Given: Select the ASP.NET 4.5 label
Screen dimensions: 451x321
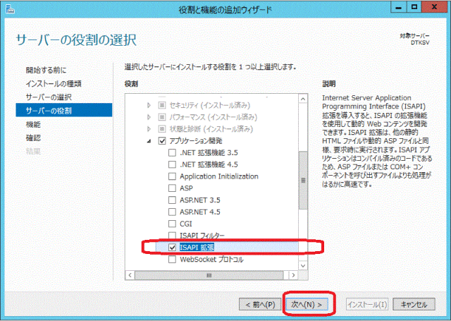Looking at the screenshot, I should pos(200,212).
